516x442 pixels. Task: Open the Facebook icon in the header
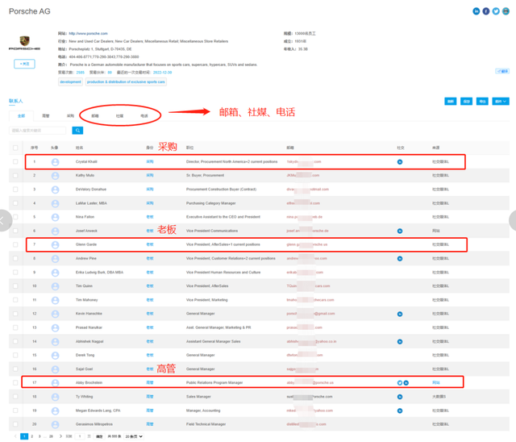(x=486, y=11)
